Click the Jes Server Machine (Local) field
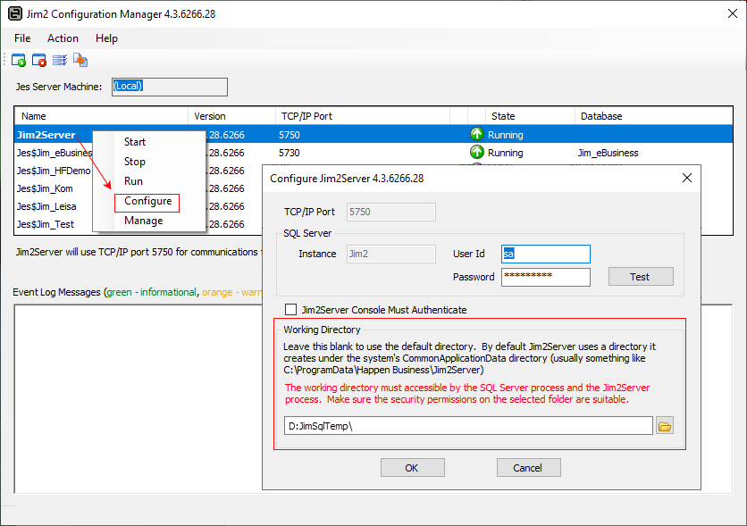Screen dimensions: 747x526 pos(169,87)
